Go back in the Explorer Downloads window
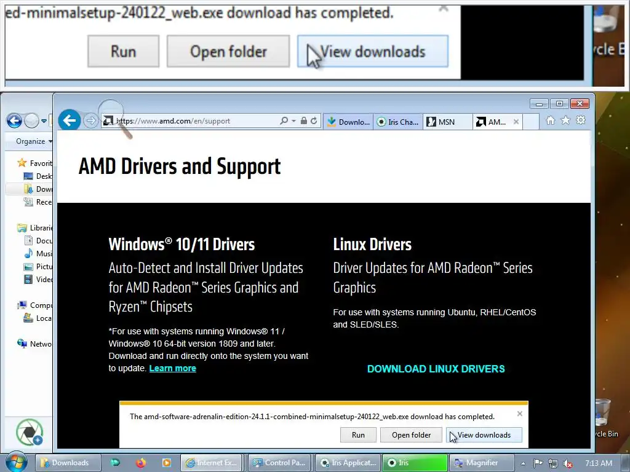 [x=14, y=120]
